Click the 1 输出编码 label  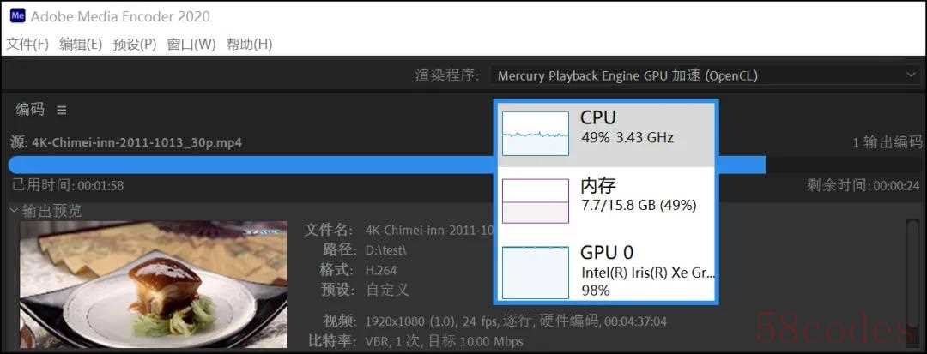click(x=888, y=142)
